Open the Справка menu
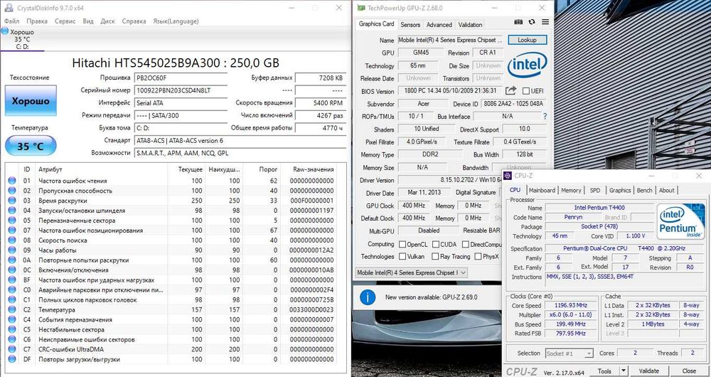The image size is (711, 377). click(134, 21)
